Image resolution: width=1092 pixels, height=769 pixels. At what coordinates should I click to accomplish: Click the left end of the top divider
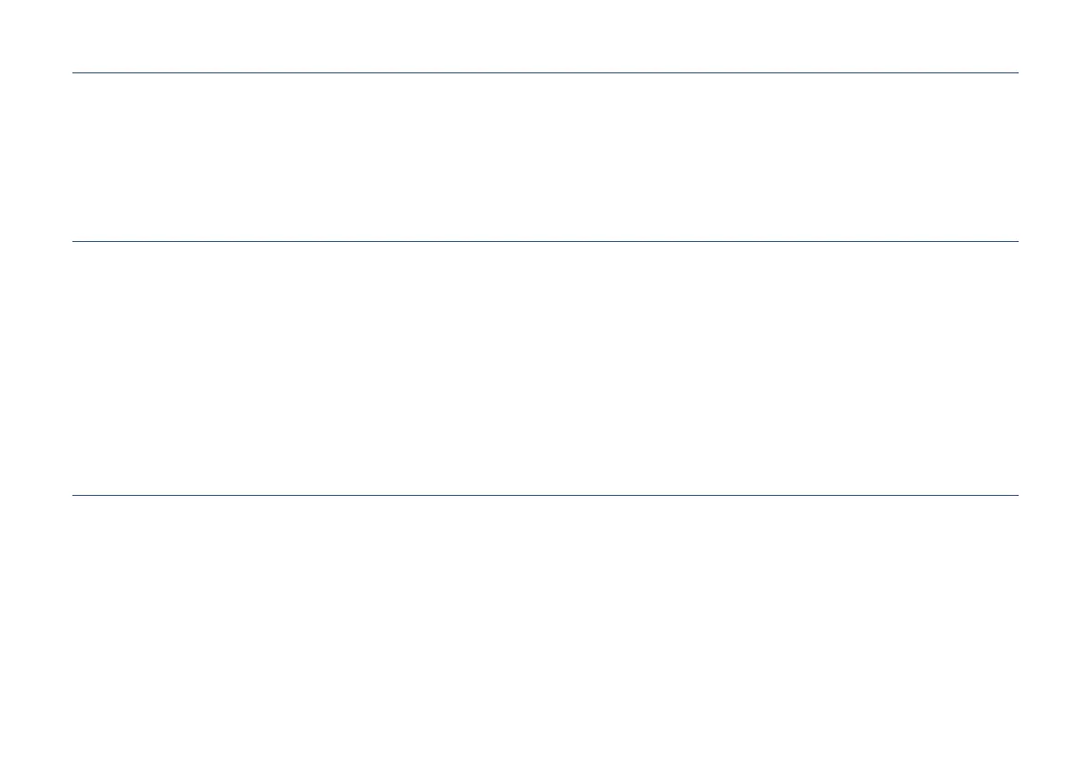coord(74,72)
